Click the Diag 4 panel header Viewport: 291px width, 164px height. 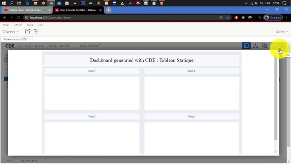[192, 117]
